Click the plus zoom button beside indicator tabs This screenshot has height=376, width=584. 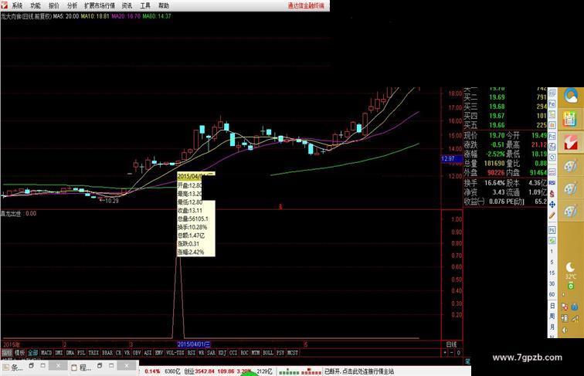[445, 353]
